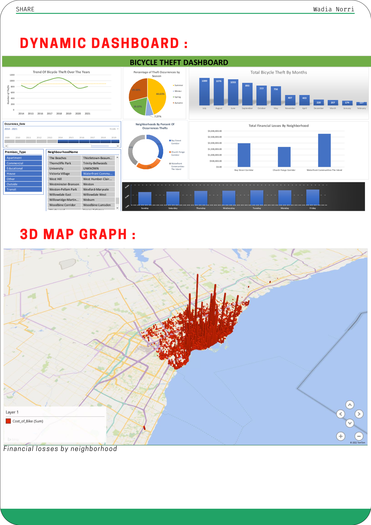Viewport: 371px width, 525px height.
Task: Click the 2011 segment in the timeline
Action: [x=31, y=141]
